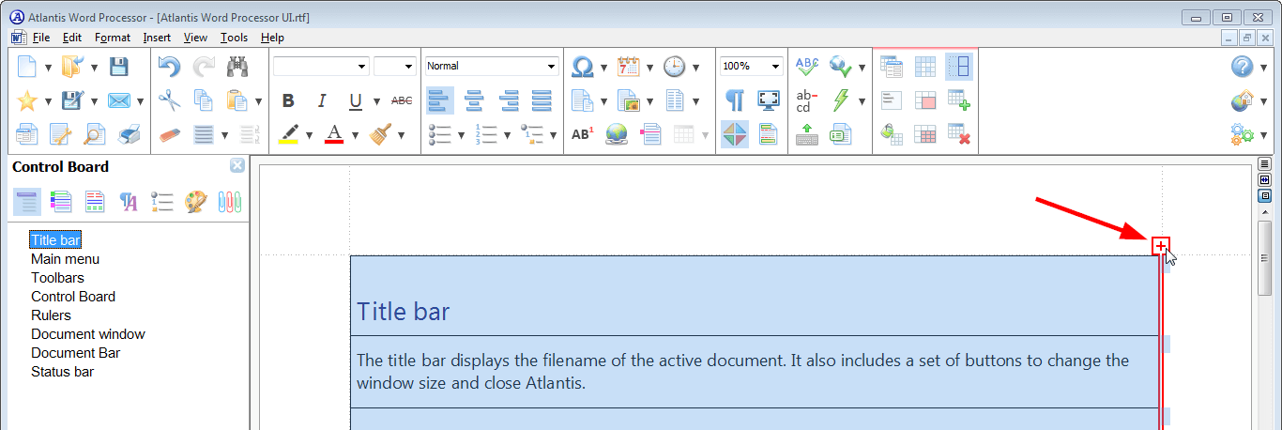
Task: Expand the arrow next to the Omega symbol icon
Action: [603, 68]
